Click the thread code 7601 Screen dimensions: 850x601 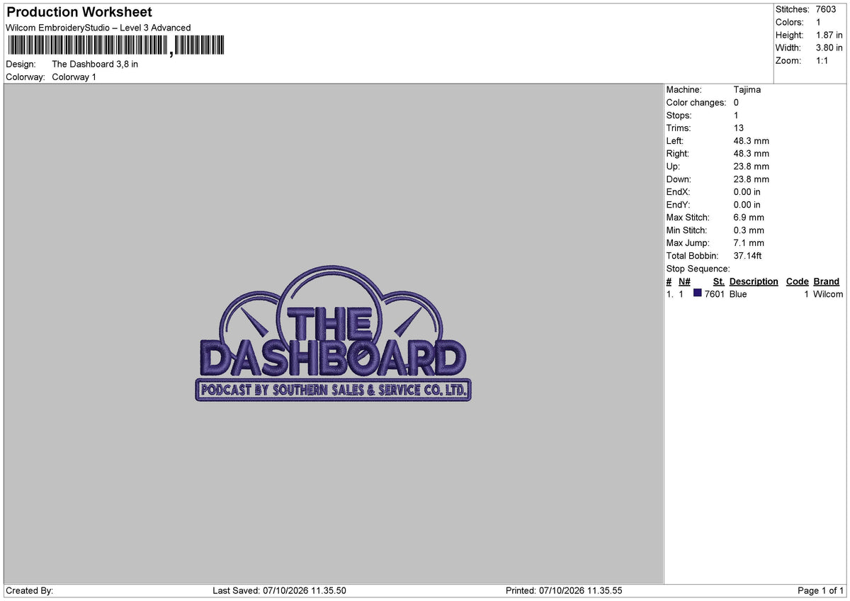coord(715,294)
